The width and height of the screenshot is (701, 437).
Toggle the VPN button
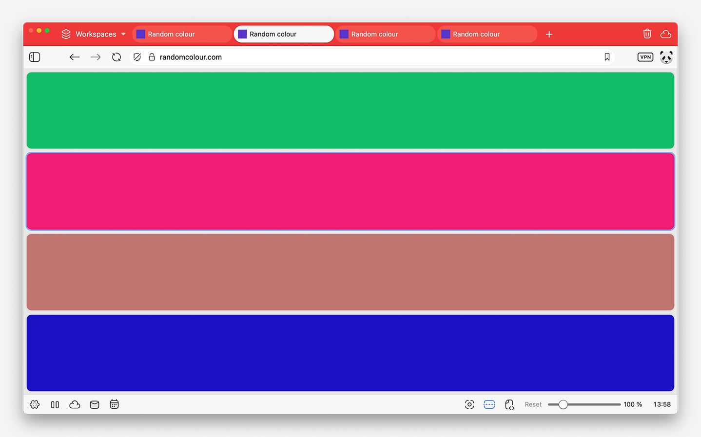[645, 57]
